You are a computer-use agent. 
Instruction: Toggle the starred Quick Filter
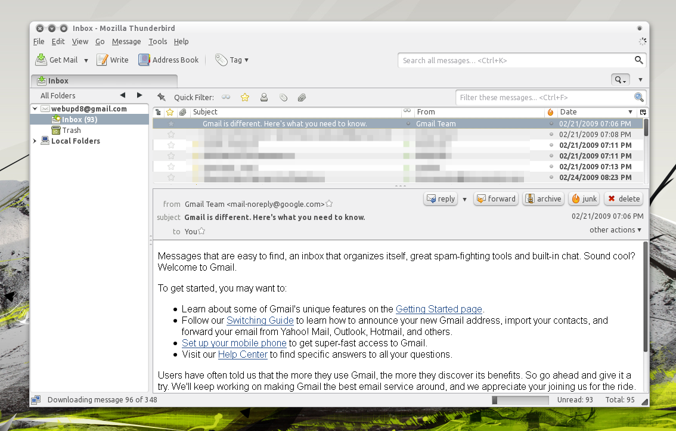tap(244, 97)
